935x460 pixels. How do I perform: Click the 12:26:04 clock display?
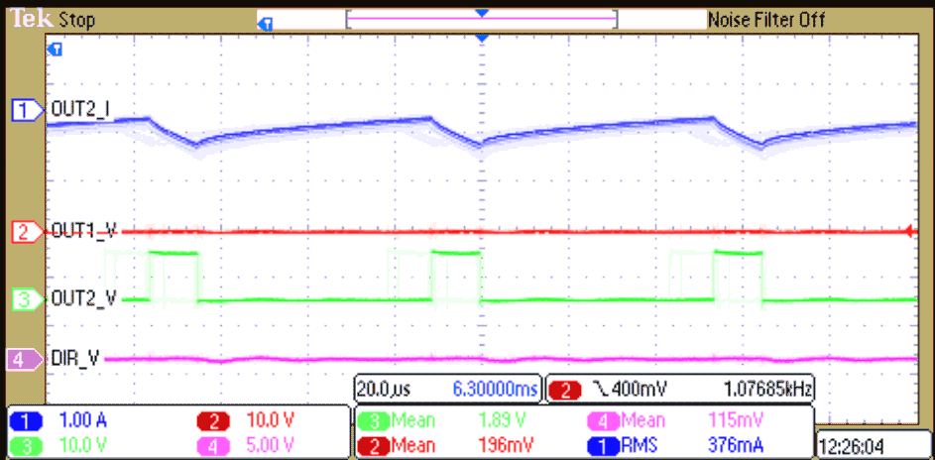pyautogui.click(x=853, y=445)
